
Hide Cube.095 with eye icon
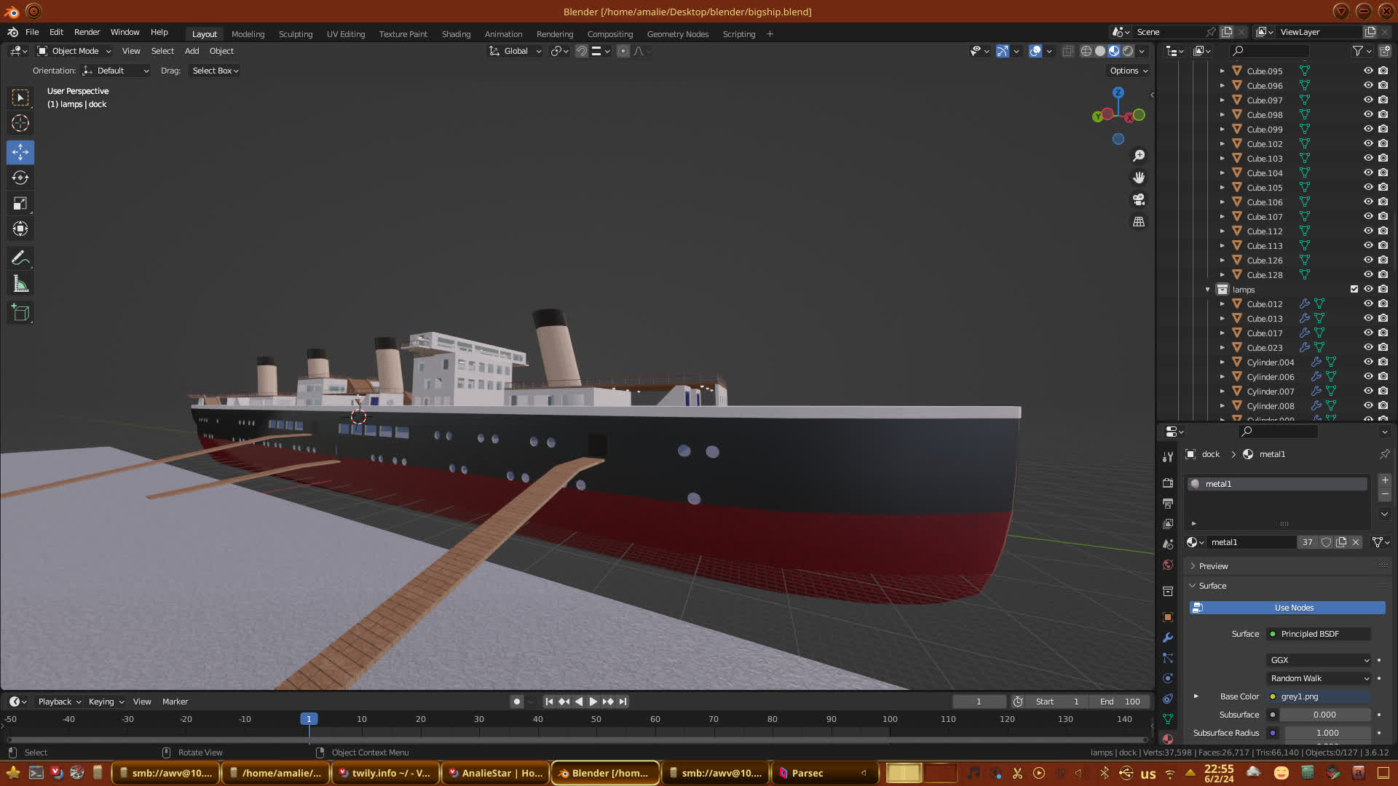click(x=1368, y=71)
